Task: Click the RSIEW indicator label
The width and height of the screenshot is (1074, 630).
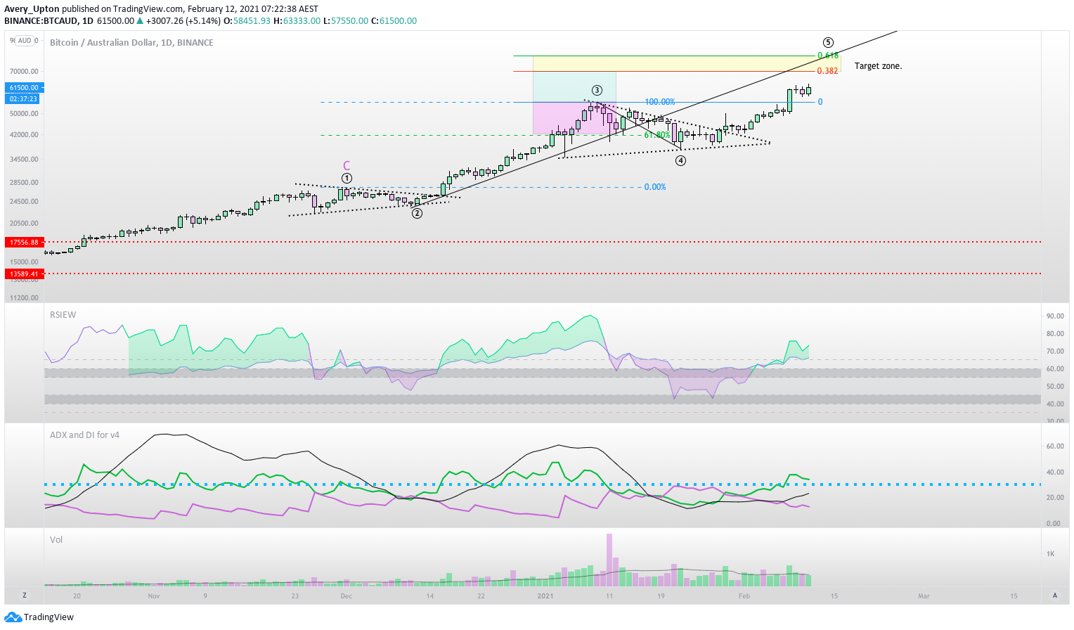Action: click(x=63, y=314)
